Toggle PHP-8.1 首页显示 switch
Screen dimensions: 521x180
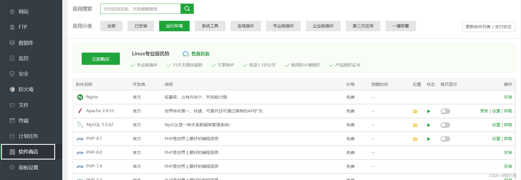pos(445,139)
